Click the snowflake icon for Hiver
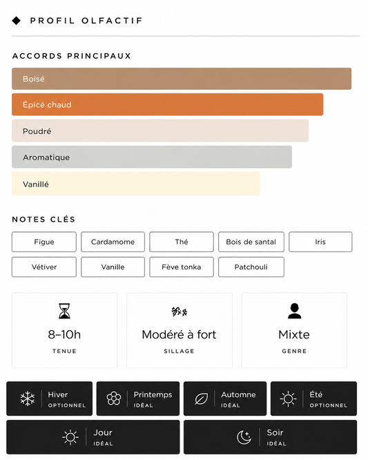 pos(27,399)
